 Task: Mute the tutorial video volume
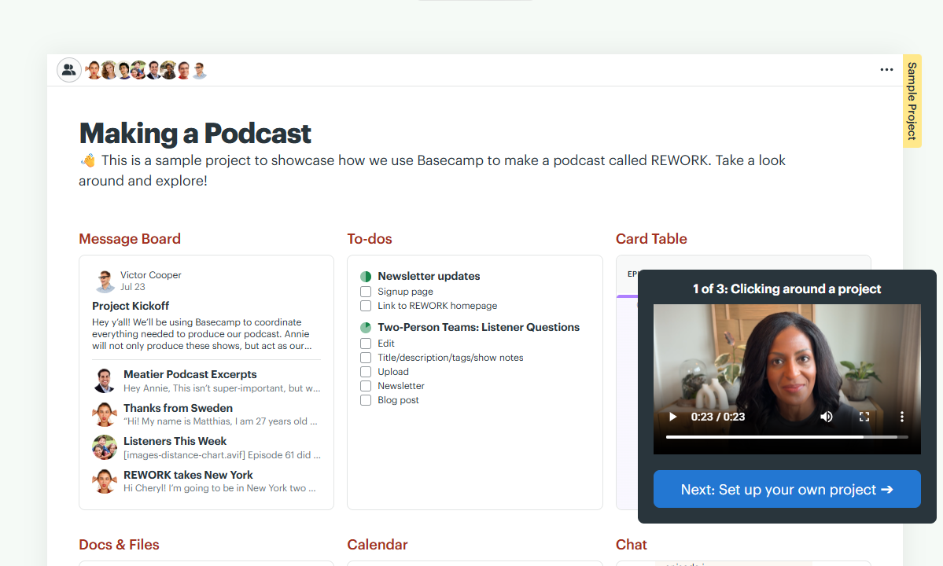click(827, 417)
